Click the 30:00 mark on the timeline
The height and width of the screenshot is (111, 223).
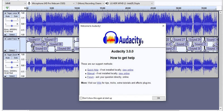point(178,8)
